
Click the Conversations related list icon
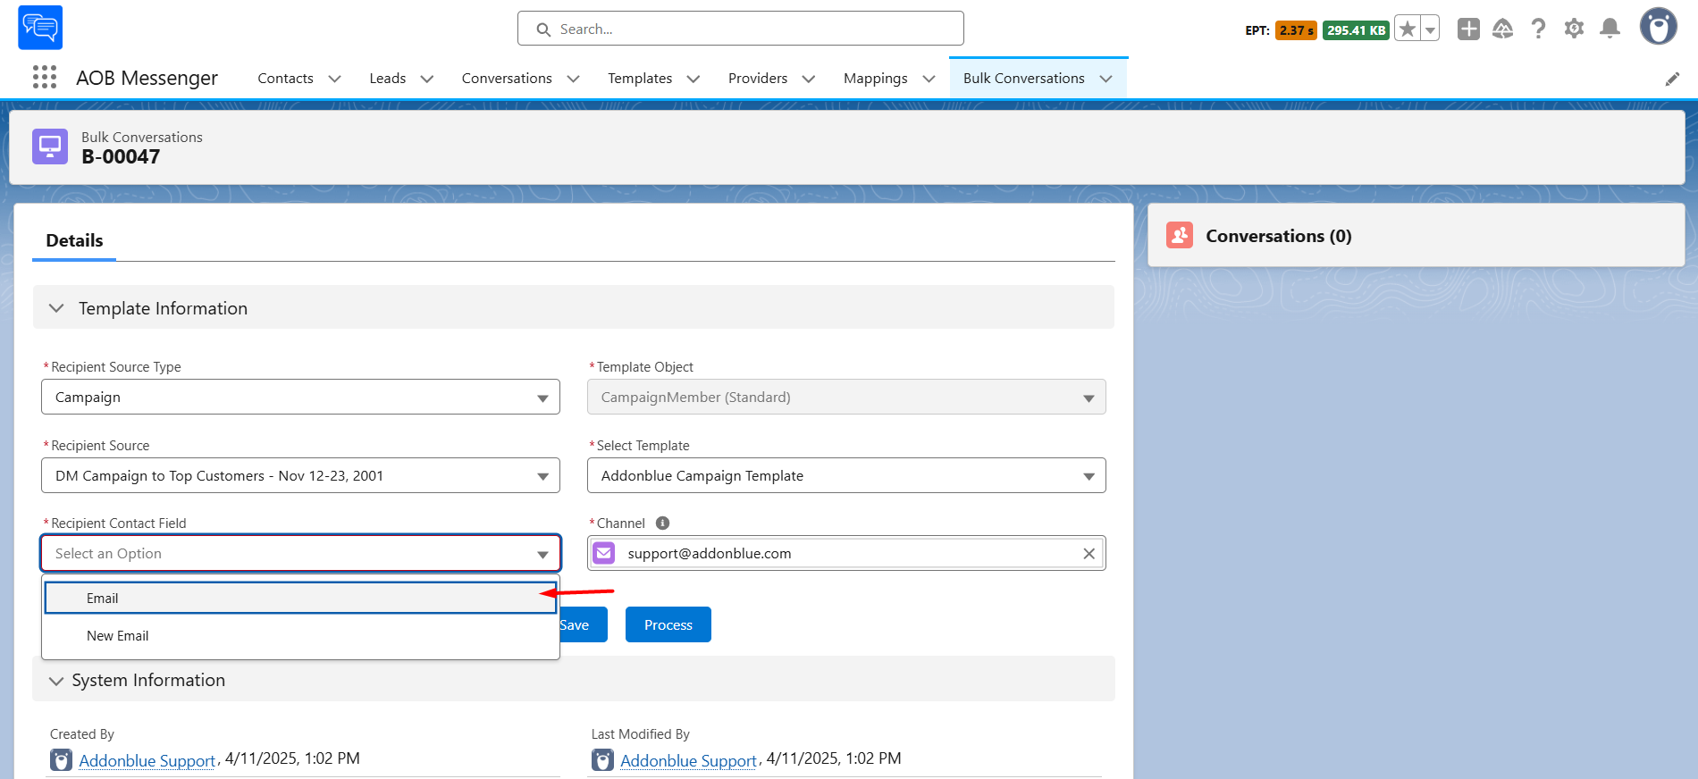pos(1180,236)
